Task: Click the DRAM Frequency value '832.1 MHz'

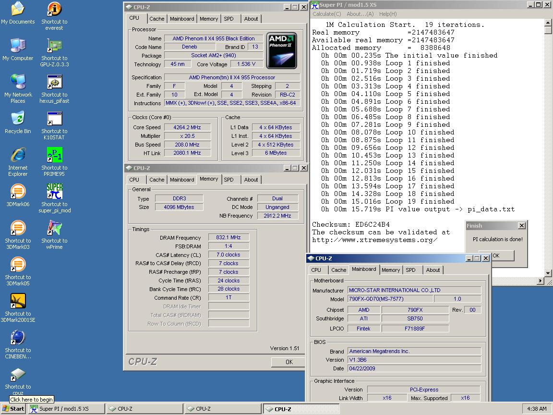Action: coord(228,237)
